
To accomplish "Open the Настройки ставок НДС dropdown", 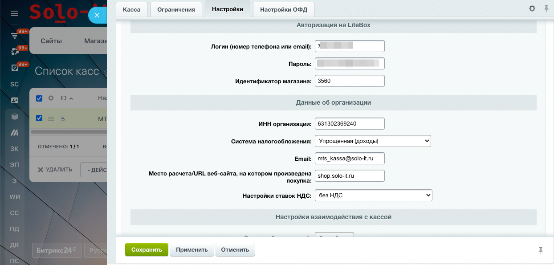I will (373, 196).
